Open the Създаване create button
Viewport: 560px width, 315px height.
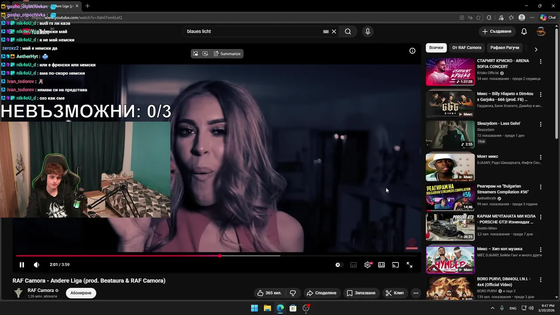497,31
